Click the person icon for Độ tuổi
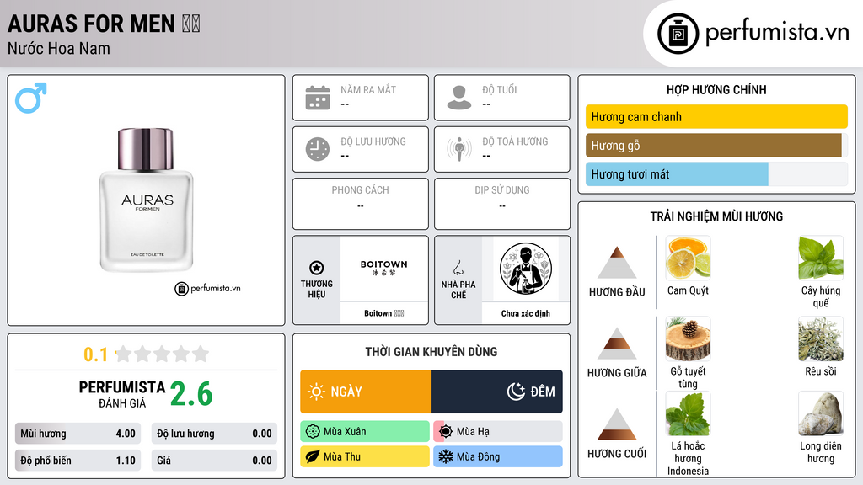863x485 pixels. click(459, 98)
